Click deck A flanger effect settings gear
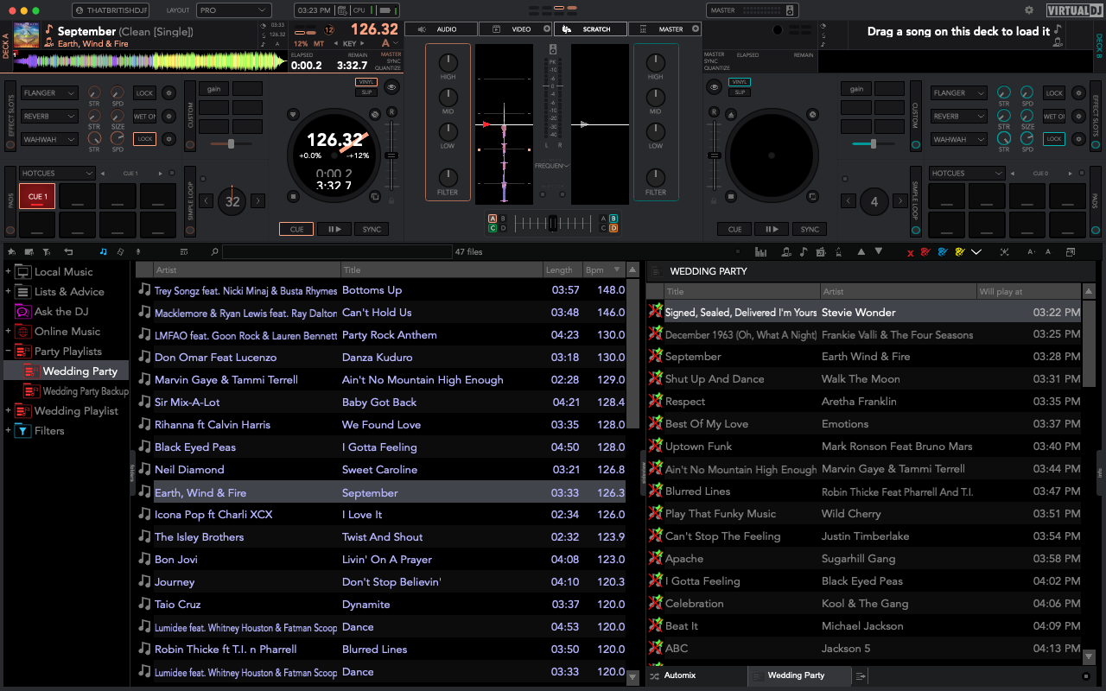Image resolution: width=1106 pixels, height=691 pixels. [169, 93]
